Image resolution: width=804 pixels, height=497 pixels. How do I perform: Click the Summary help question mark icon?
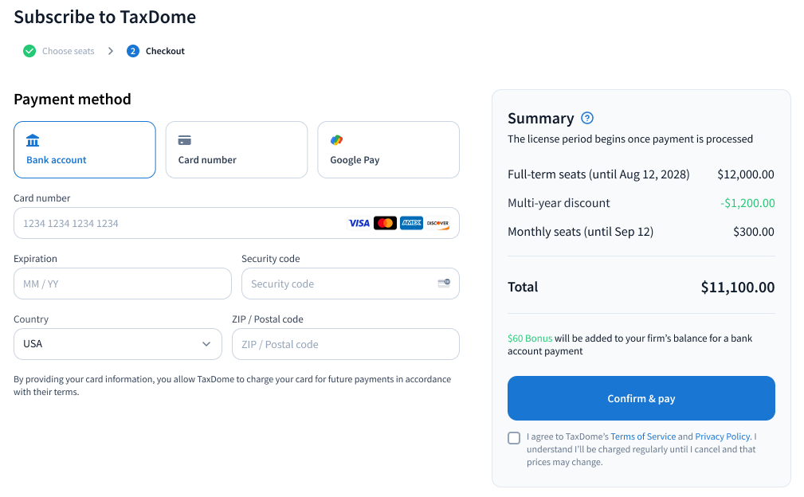[587, 118]
